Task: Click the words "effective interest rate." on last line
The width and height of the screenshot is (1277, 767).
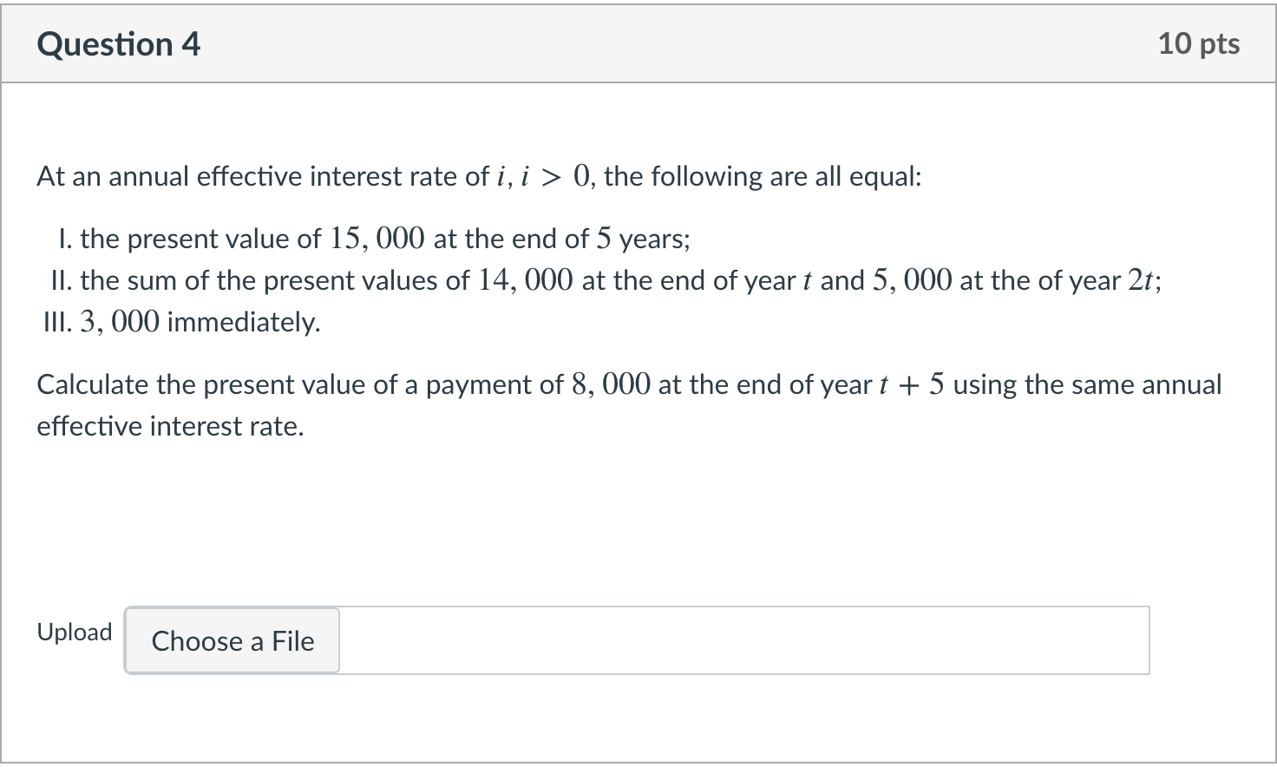Action: coord(170,426)
